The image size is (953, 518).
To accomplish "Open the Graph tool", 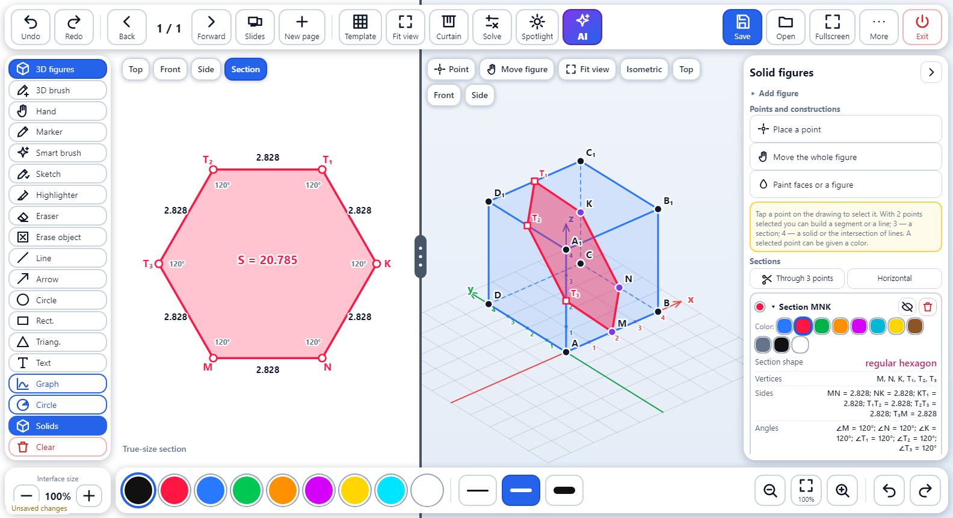I will tap(58, 384).
